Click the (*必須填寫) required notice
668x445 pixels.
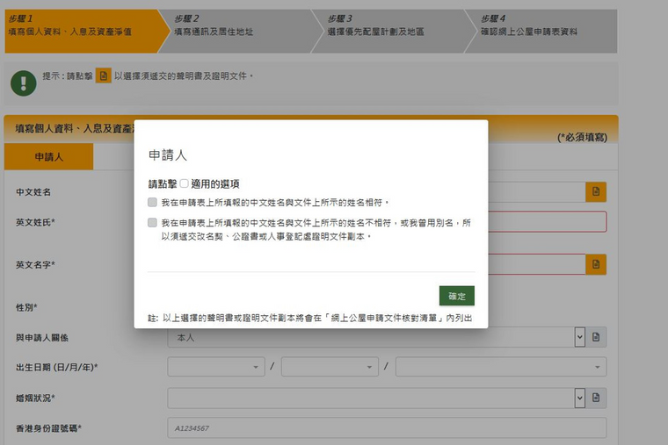click(x=582, y=137)
